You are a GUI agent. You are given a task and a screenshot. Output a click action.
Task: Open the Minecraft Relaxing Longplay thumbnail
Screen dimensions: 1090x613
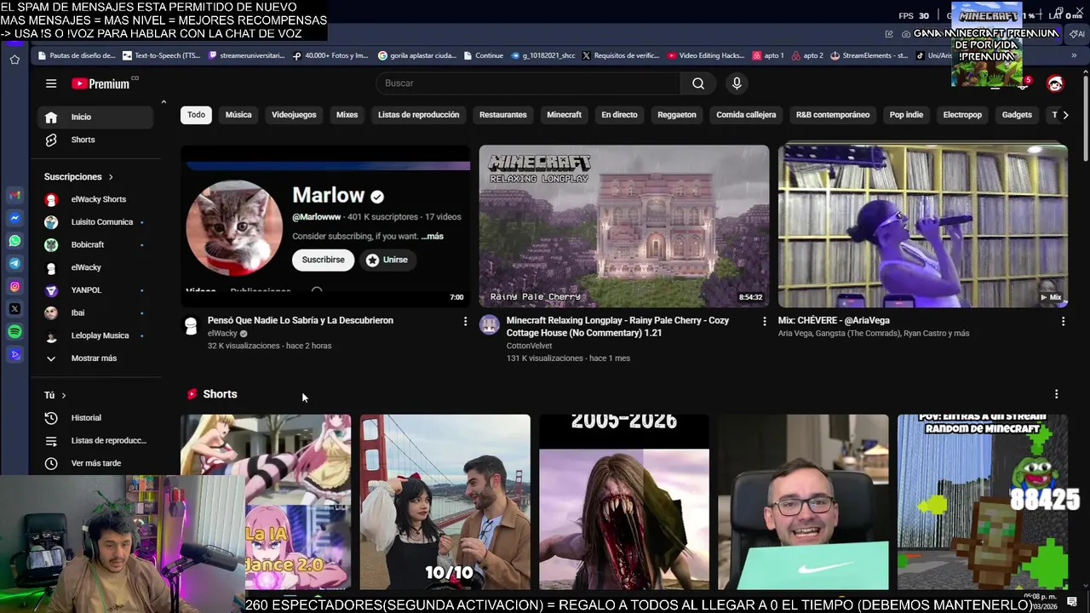(x=623, y=226)
